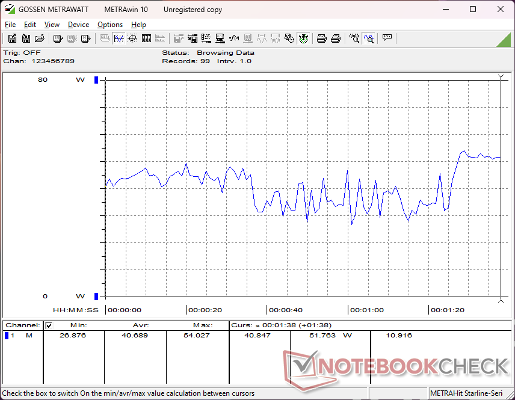Toggle the green stopwatch icon
Image resolution: width=515 pixels, height=400 pixels.
pos(303,38)
